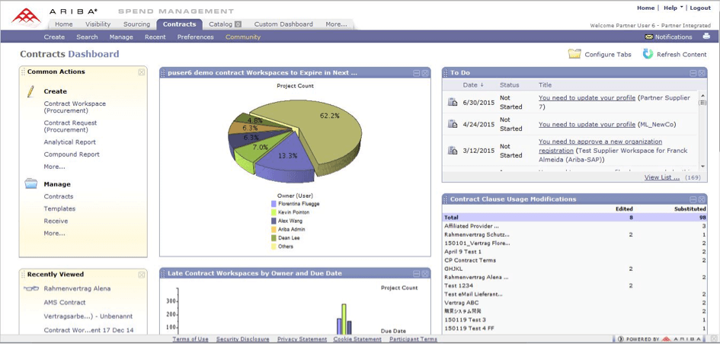Open the Manage submenu item

(121, 37)
